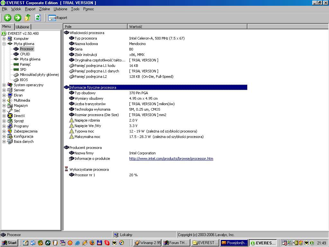
Task: Open the intel.com processor product link
Action: point(171,159)
